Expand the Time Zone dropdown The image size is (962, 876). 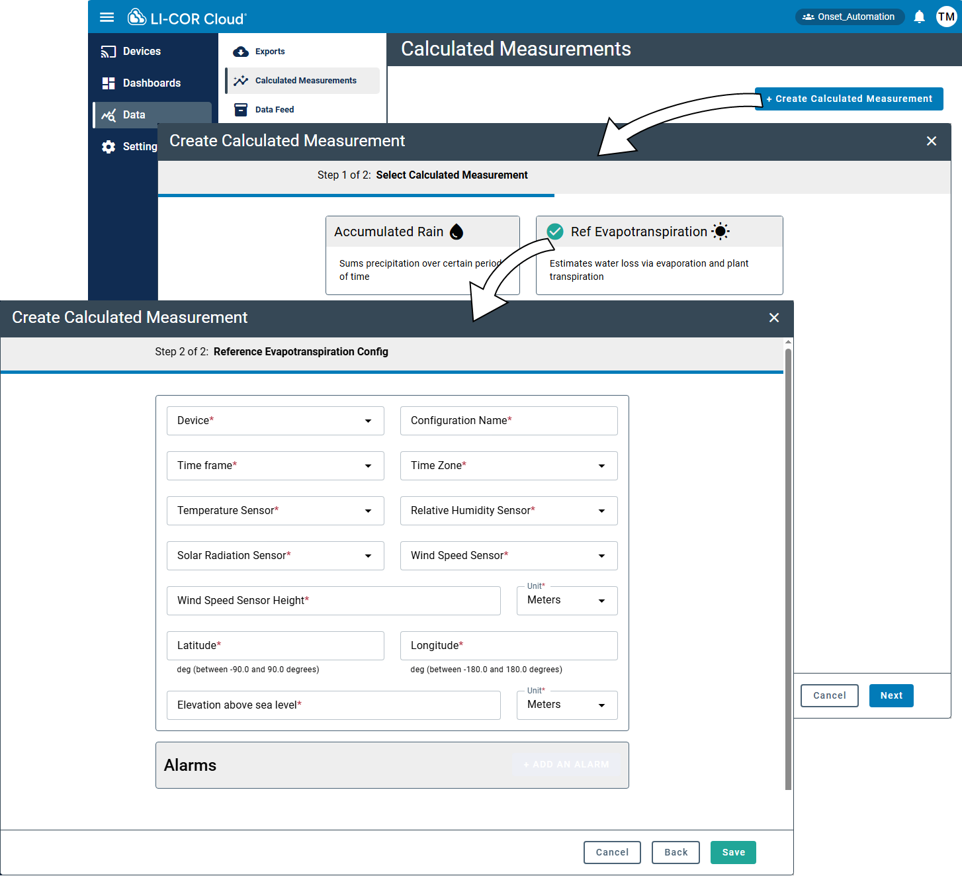coord(509,466)
